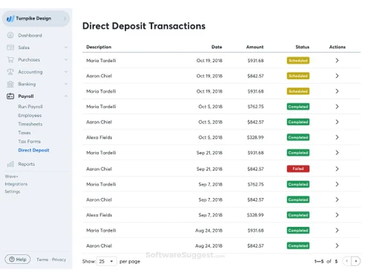Click the Help button
371x278 pixels.
[x=18, y=259]
